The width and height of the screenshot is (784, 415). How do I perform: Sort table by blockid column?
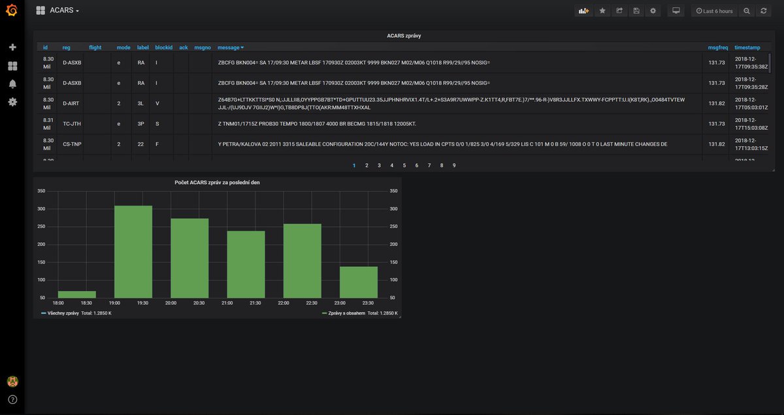point(163,48)
